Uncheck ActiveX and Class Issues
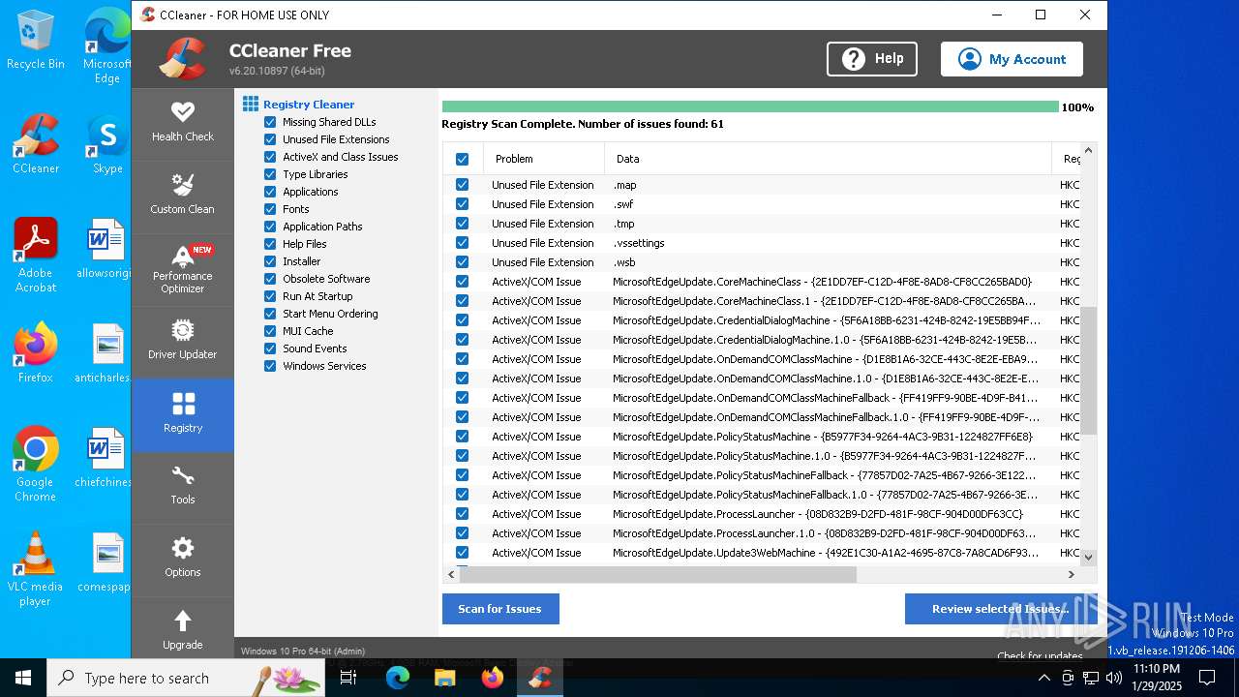The width and height of the screenshot is (1239, 697). (x=270, y=157)
